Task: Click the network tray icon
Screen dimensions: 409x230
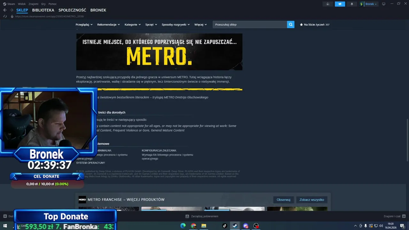Action: 376,226
